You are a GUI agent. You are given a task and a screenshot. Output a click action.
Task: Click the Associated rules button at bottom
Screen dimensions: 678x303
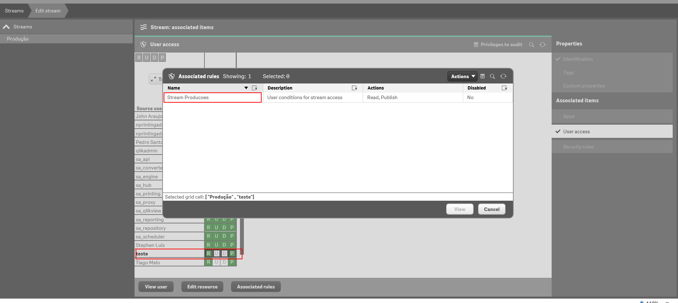(x=256, y=287)
